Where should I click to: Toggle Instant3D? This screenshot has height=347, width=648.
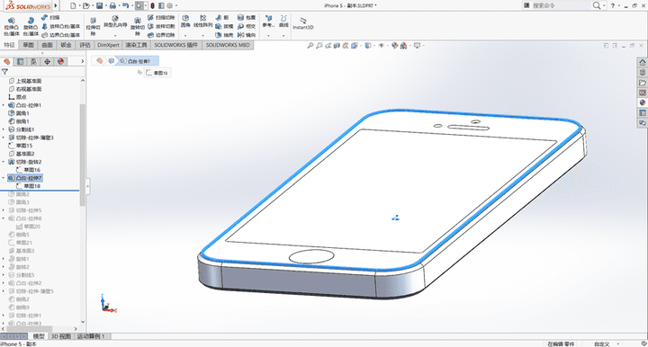303,23
